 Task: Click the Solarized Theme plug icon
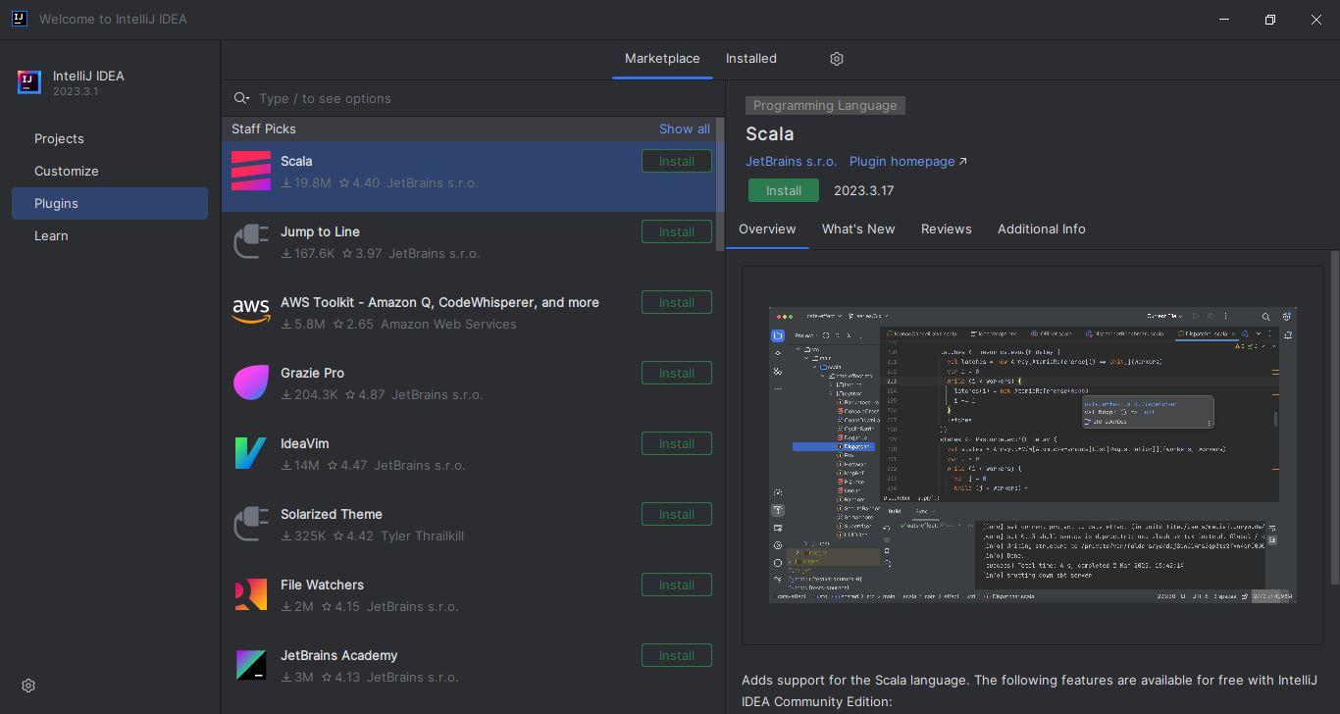click(251, 524)
